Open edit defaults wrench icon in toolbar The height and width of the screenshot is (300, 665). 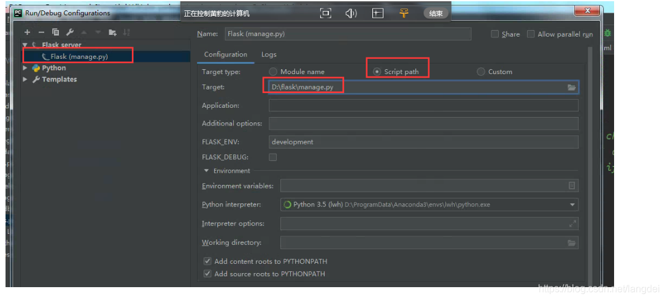pyautogui.click(x=70, y=32)
